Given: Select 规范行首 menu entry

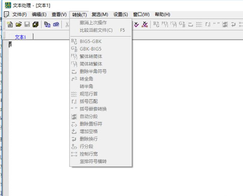Looking at the screenshot, I should (101, 94).
